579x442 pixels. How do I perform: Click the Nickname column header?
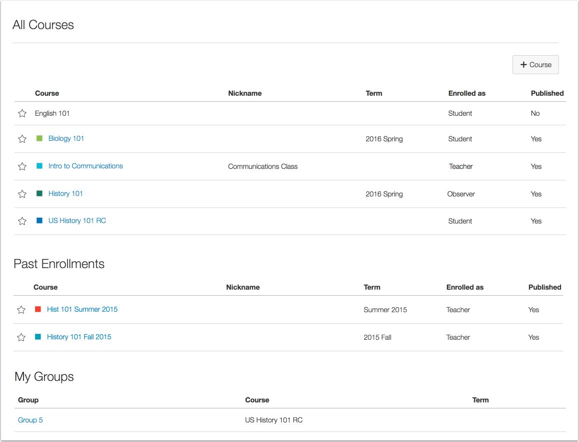click(x=245, y=93)
